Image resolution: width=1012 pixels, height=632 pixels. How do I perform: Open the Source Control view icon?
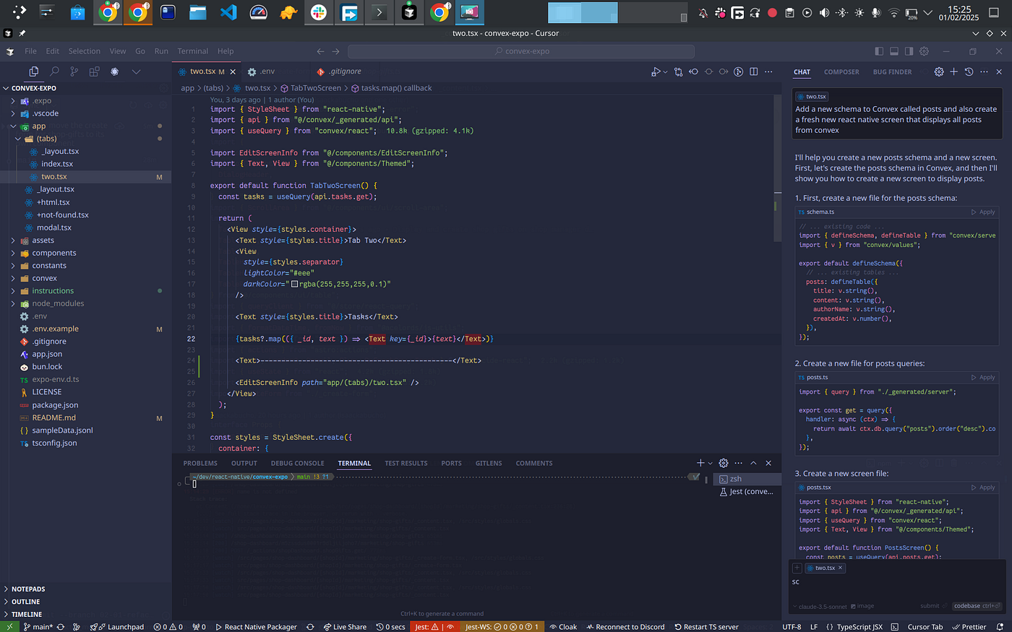pos(74,72)
